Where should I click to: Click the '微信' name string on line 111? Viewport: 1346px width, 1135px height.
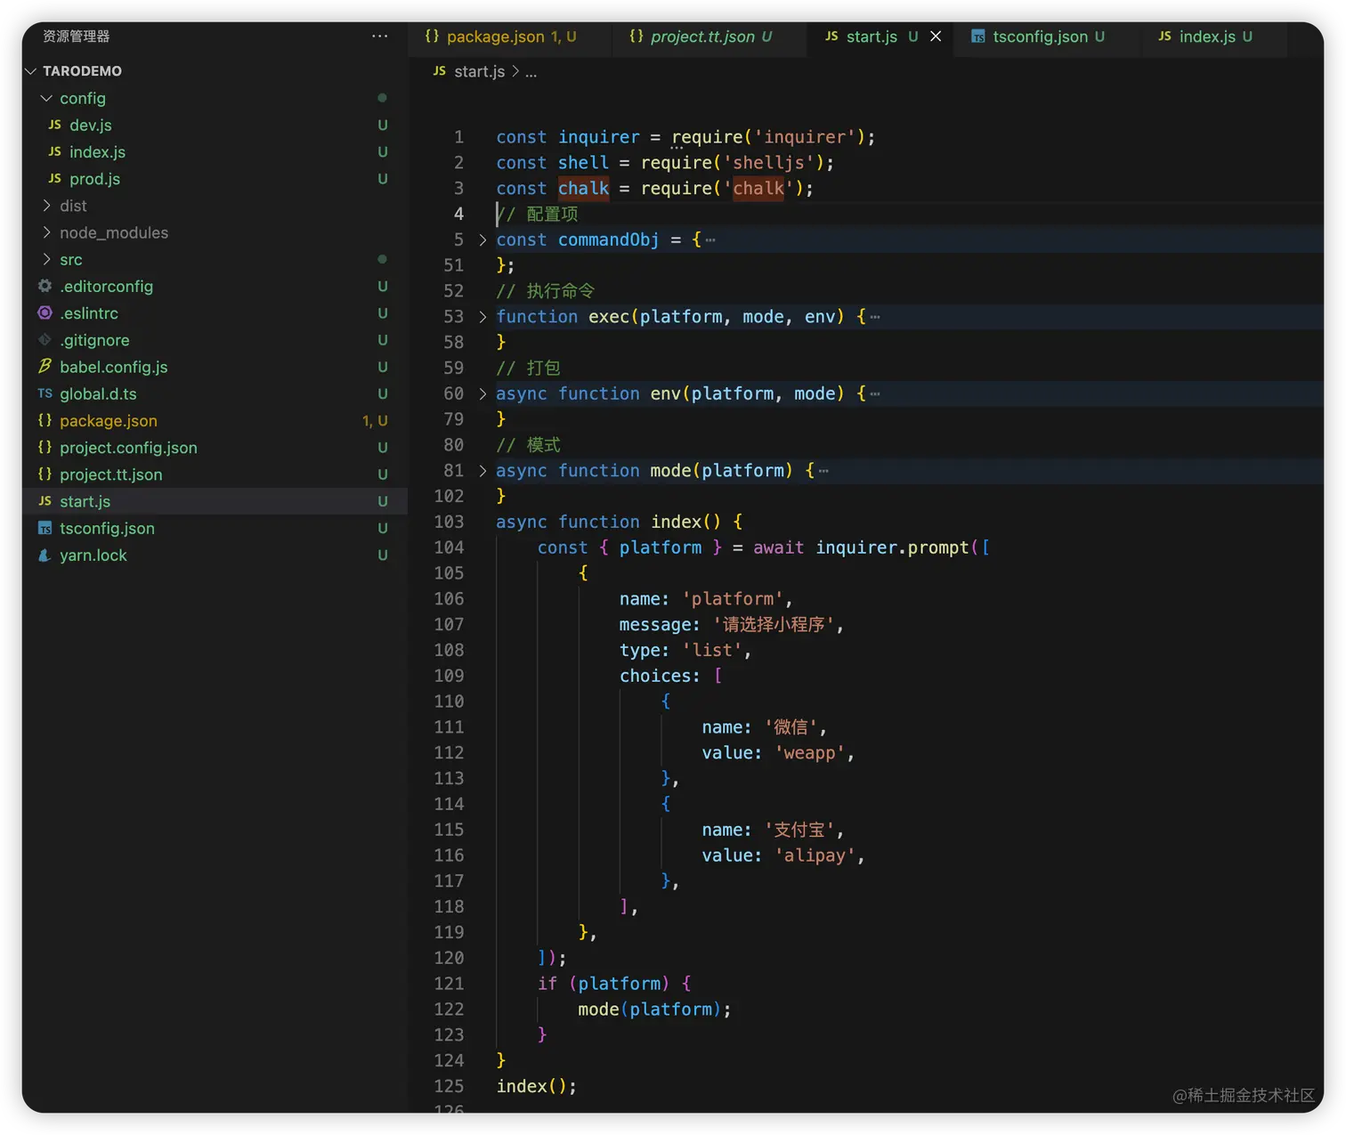coord(791,727)
